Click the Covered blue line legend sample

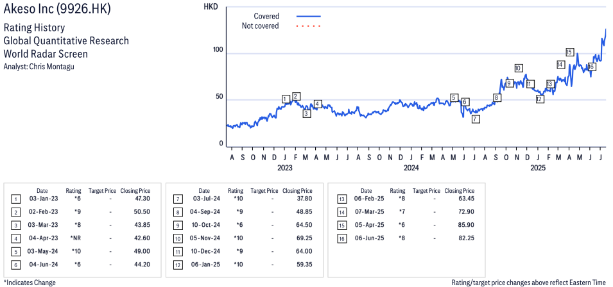point(309,17)
